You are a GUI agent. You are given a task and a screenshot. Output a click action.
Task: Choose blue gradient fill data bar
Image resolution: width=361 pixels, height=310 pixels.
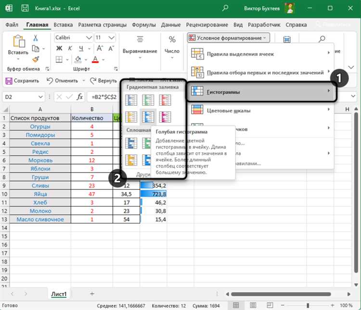point(131,100)
